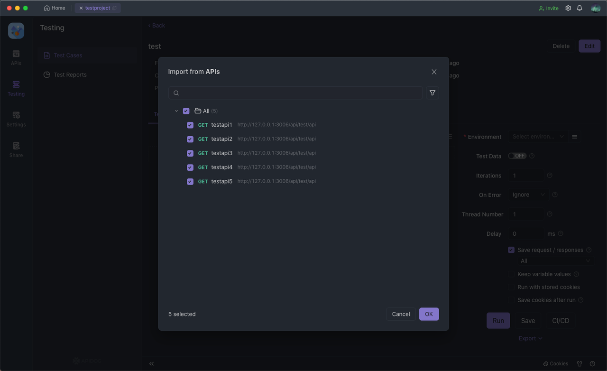Image resolution: width=607 pixels, height=371 pixels.
Task: Uncheck the All folder checkbox
Action: pyautogui.click(x=186, y=111)
